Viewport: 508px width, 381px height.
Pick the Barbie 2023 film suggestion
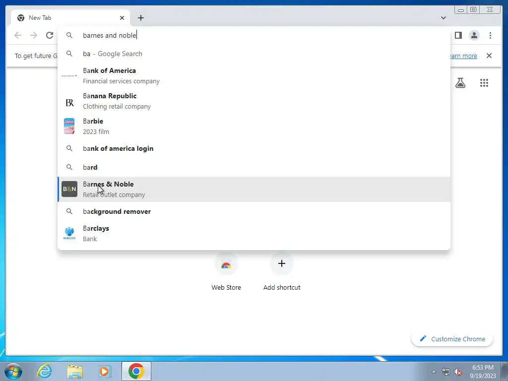pos(254,126)
